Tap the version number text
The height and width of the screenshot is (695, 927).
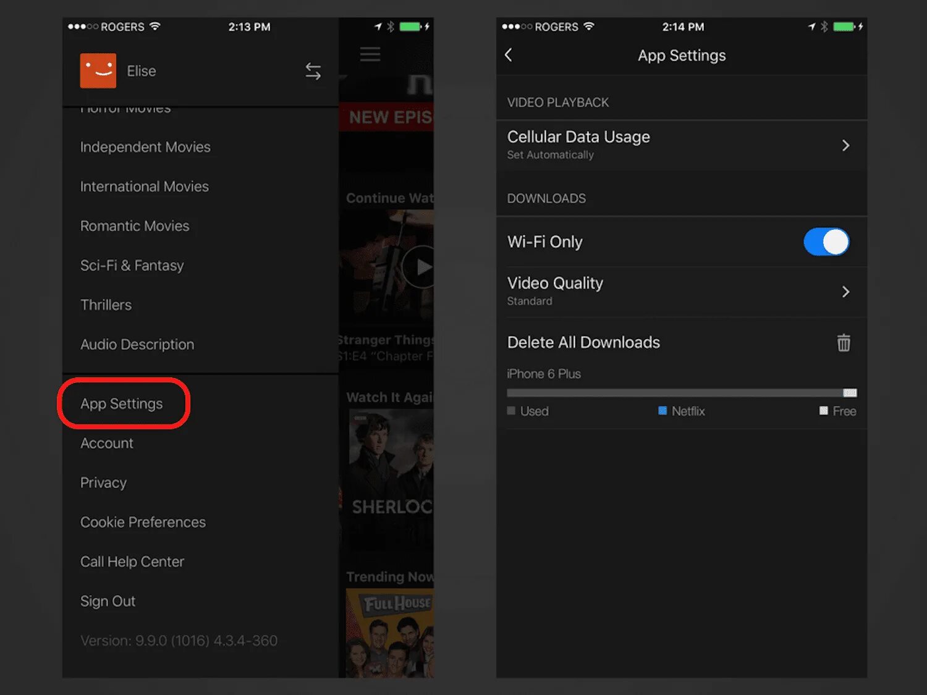[x=179, y=641]
